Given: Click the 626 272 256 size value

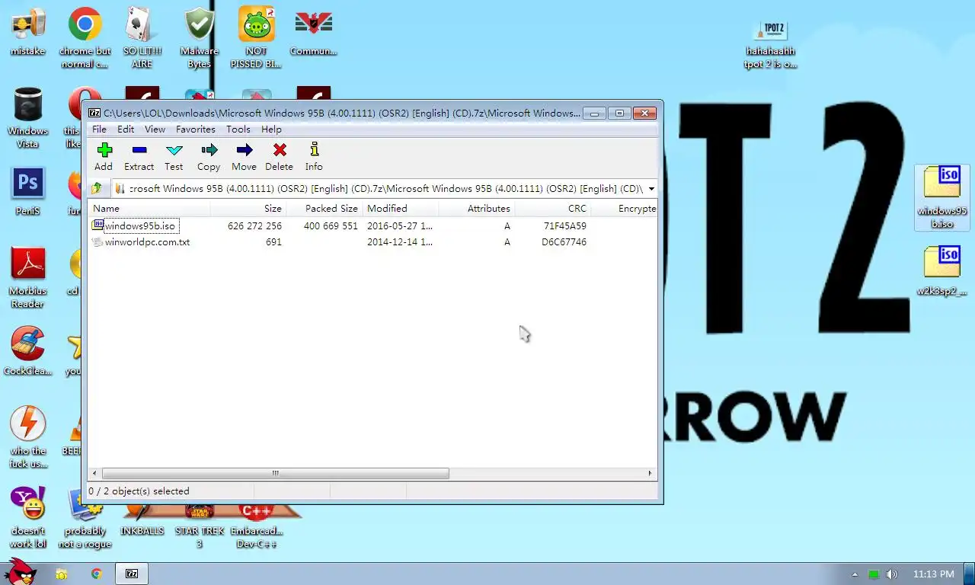Looking at the screenshot, I should pos(254,226).
